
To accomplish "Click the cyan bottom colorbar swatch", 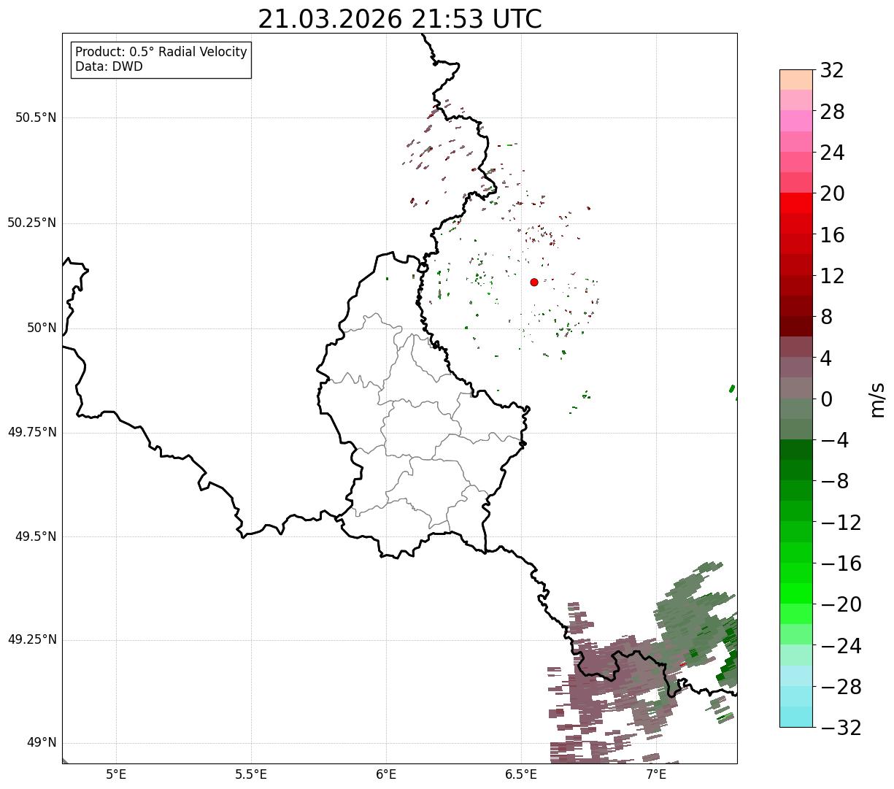I will click(796, 717).
